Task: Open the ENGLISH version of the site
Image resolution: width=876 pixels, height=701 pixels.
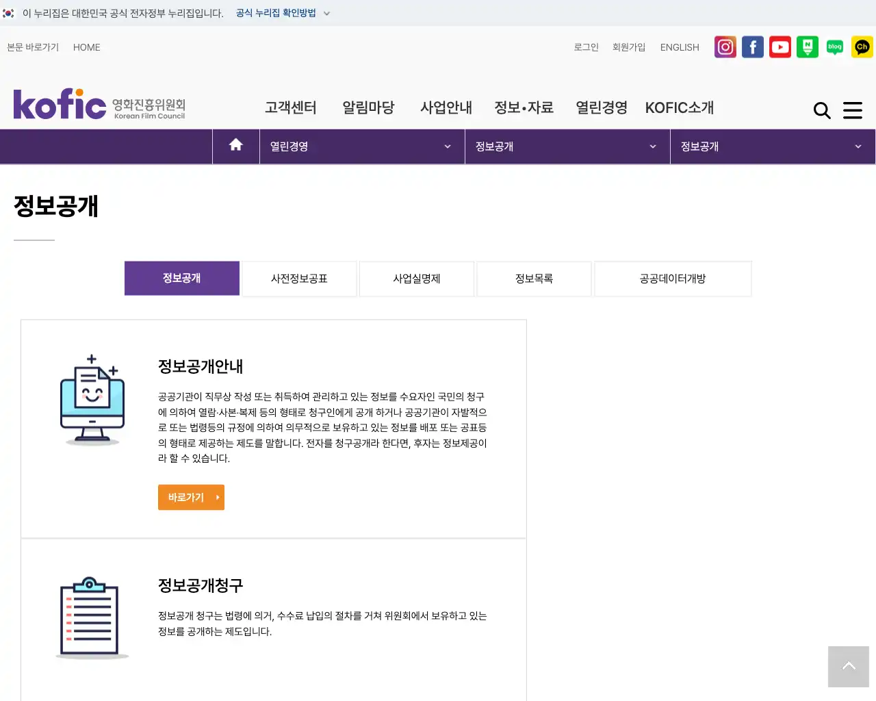Action: tap(679, 47)
